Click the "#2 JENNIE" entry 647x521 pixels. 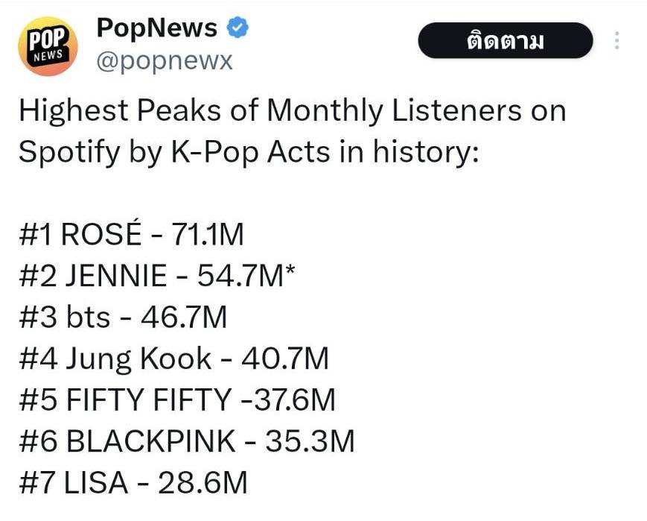[x=93, y=277]
